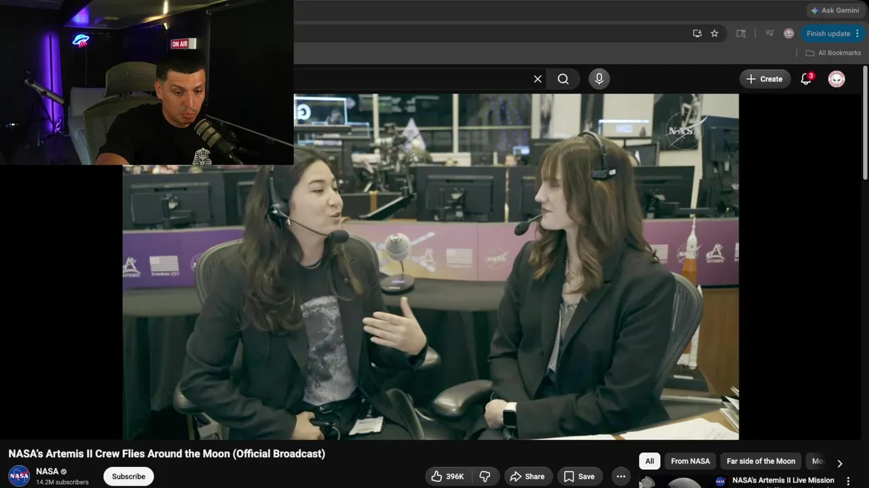This screenshot has height=488, width=869.
Task: Click the webcam overlay of the streamer
Action: click(147, 82)
